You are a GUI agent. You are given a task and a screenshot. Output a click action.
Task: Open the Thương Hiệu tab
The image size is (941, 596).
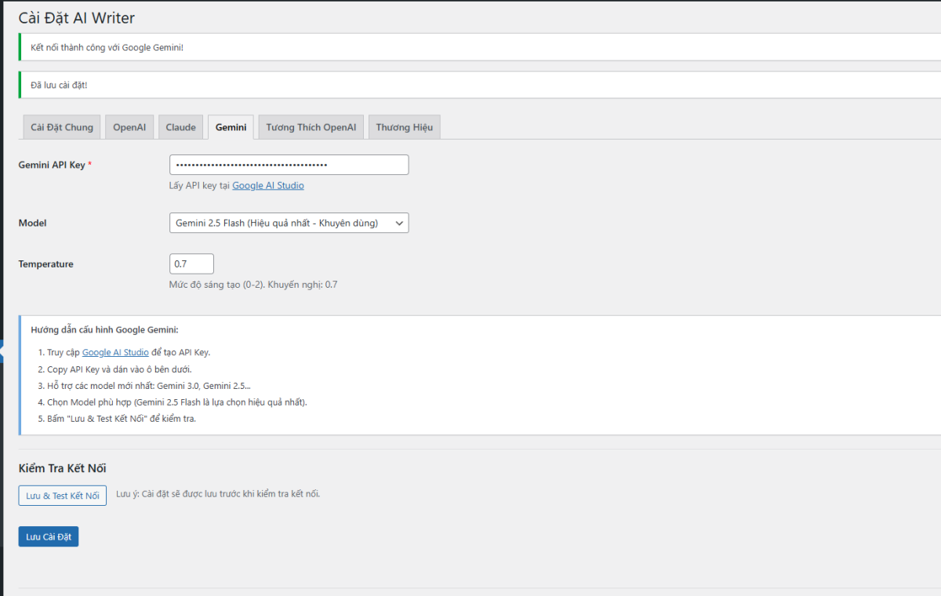(x=404, y=127)
